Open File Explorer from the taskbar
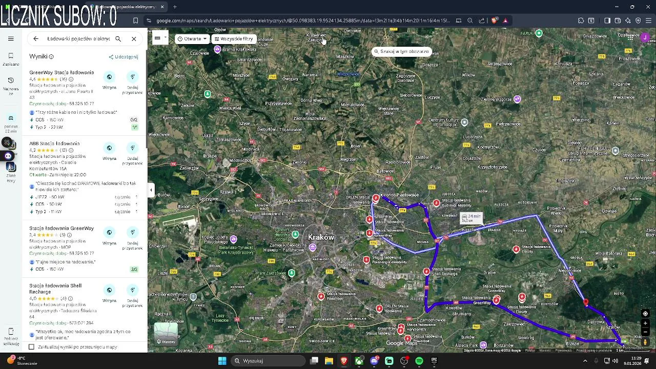 coord(329,361)
